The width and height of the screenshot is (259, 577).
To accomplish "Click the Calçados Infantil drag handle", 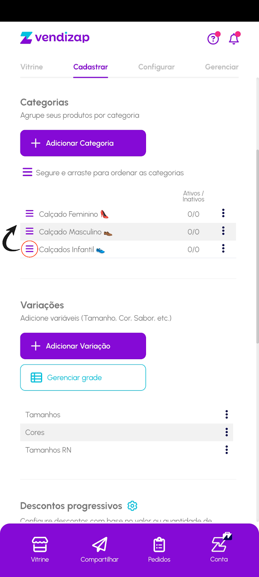I will [29, 249].
